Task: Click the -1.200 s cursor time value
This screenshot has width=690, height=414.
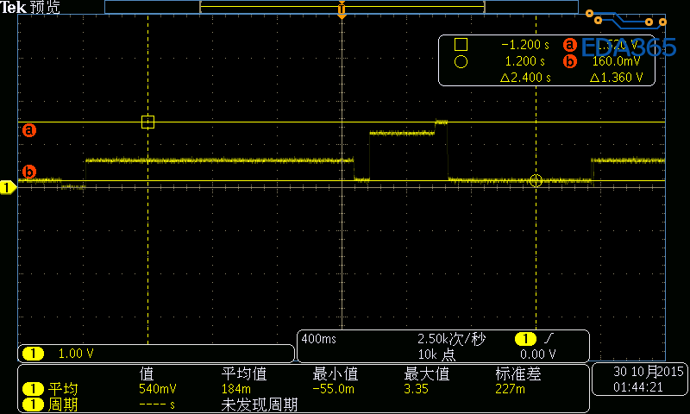Action: click(x=525, y=45)
